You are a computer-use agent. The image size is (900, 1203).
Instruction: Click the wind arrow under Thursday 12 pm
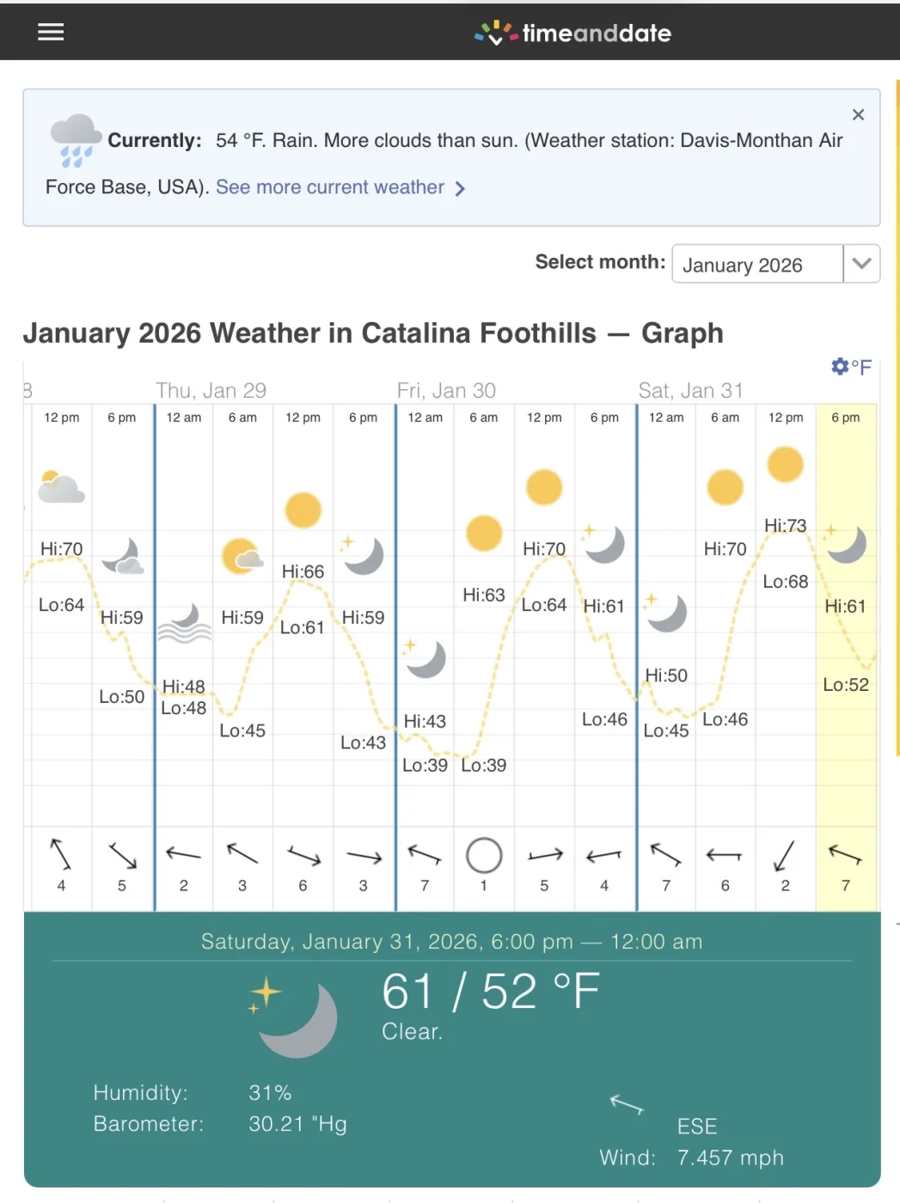pyautogui.click(x=303, y=856)
